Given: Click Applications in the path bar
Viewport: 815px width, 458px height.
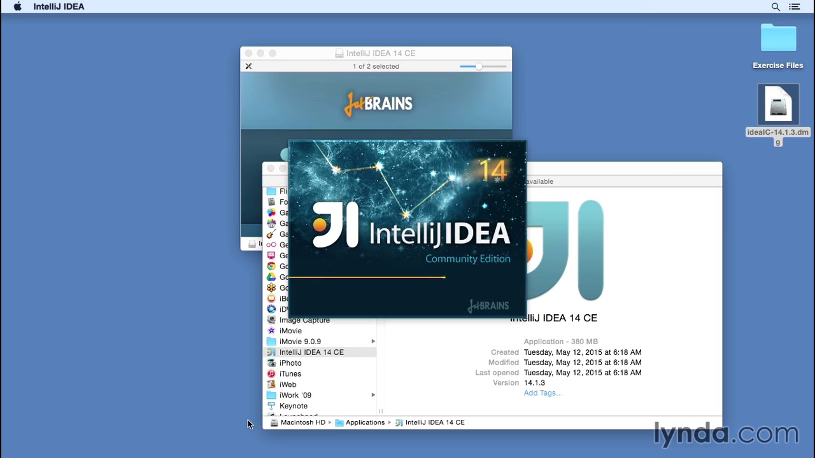Looking at the screenshot, I should (x=360, y=422).
